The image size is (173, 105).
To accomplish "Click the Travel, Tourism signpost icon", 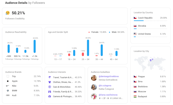I will (50, 77).
